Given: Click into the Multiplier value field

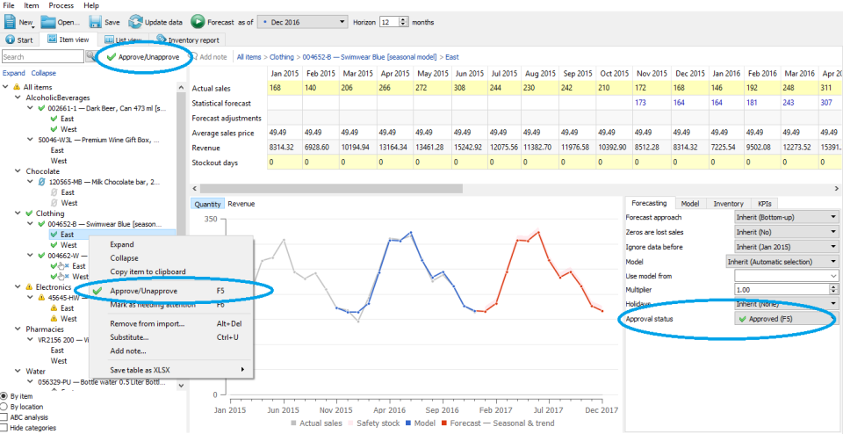Looking at the screenshot, I should (x=782, y=290).
